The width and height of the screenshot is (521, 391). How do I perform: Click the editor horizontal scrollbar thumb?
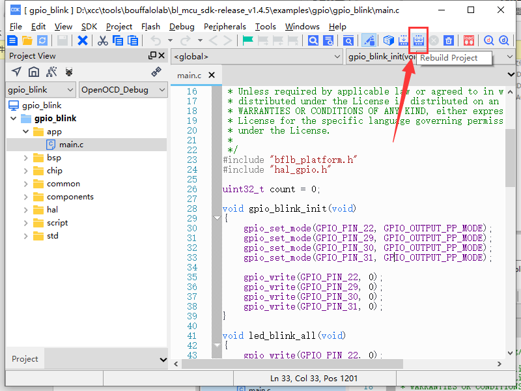tap(292, 364)
